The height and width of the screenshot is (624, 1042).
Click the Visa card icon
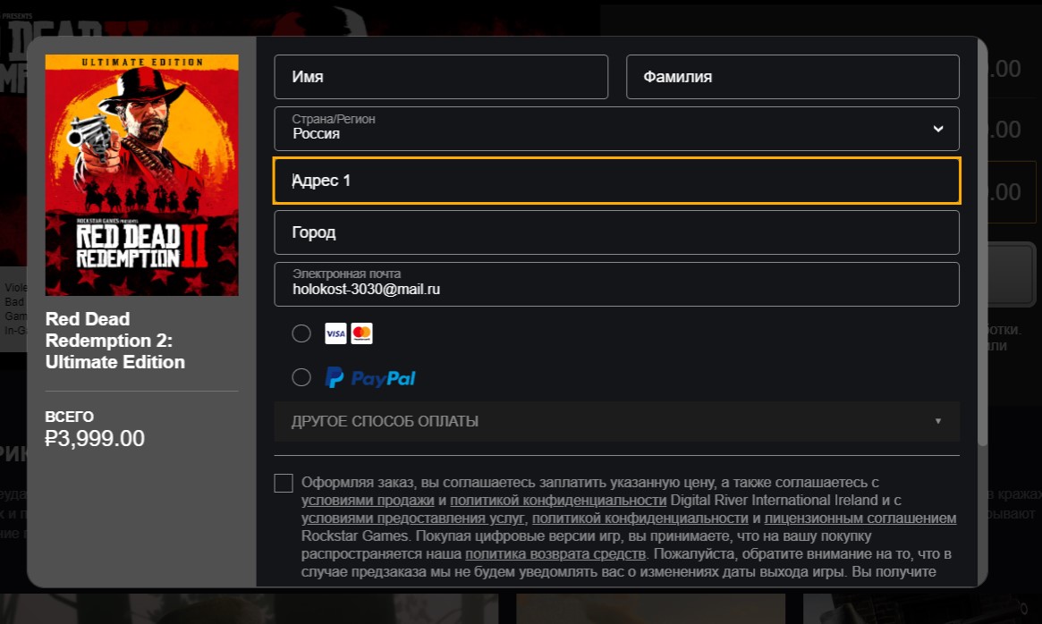(335, 333)
